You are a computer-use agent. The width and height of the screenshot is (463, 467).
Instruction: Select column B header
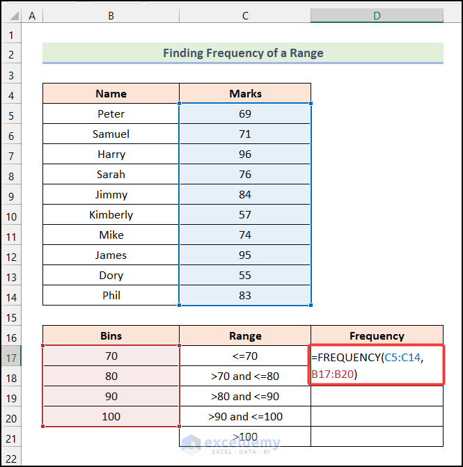(x=111, y=15)
